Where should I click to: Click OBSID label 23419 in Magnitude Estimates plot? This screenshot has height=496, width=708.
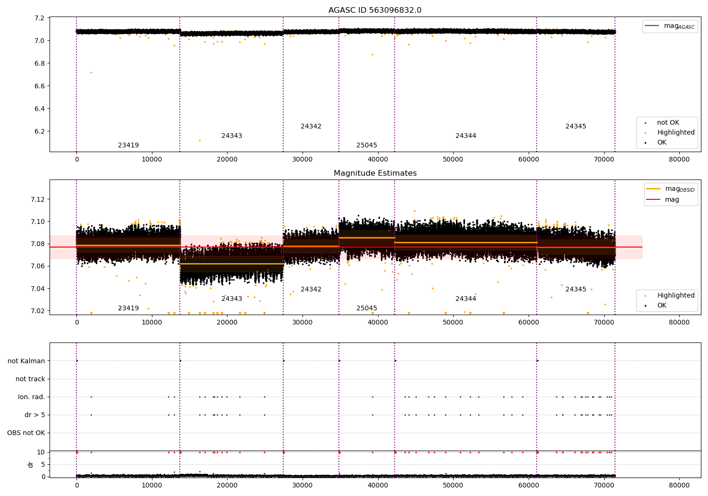pyautogui.click(x=128, y=308)
